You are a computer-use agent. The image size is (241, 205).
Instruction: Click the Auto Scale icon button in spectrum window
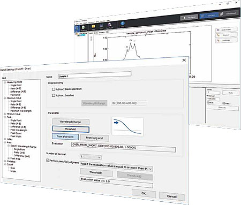click(x=227, y=30)
